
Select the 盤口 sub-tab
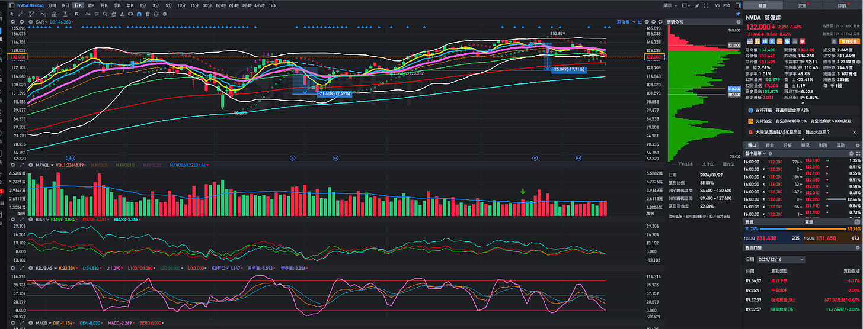click(x=752, y=145)
